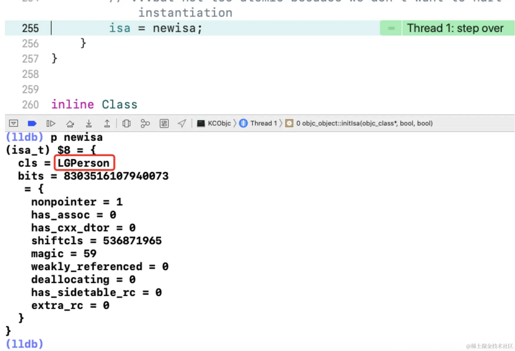Click the Step Out debug icon
The image size is (515, 351).
click(x=107, y=123)
